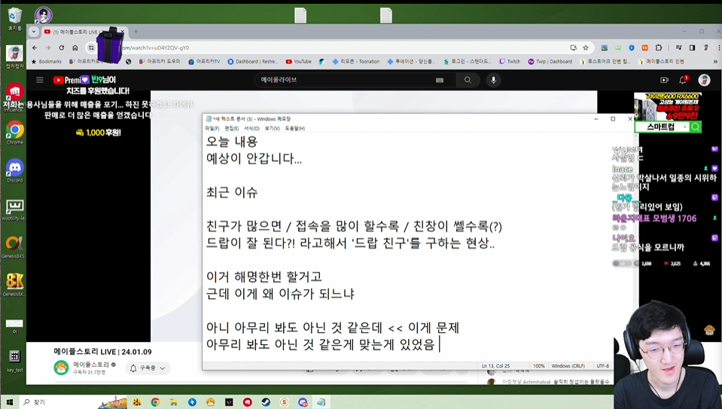Image resolution: width=722 pixels, height=409 pixels.
Task: Click the YouTube bookmark in bookmarks bar
Action: point(298,62)
